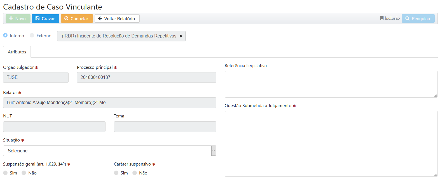Click the Inclusão bookmark indicator
This screenshot has height=177, width=440.
390,18
